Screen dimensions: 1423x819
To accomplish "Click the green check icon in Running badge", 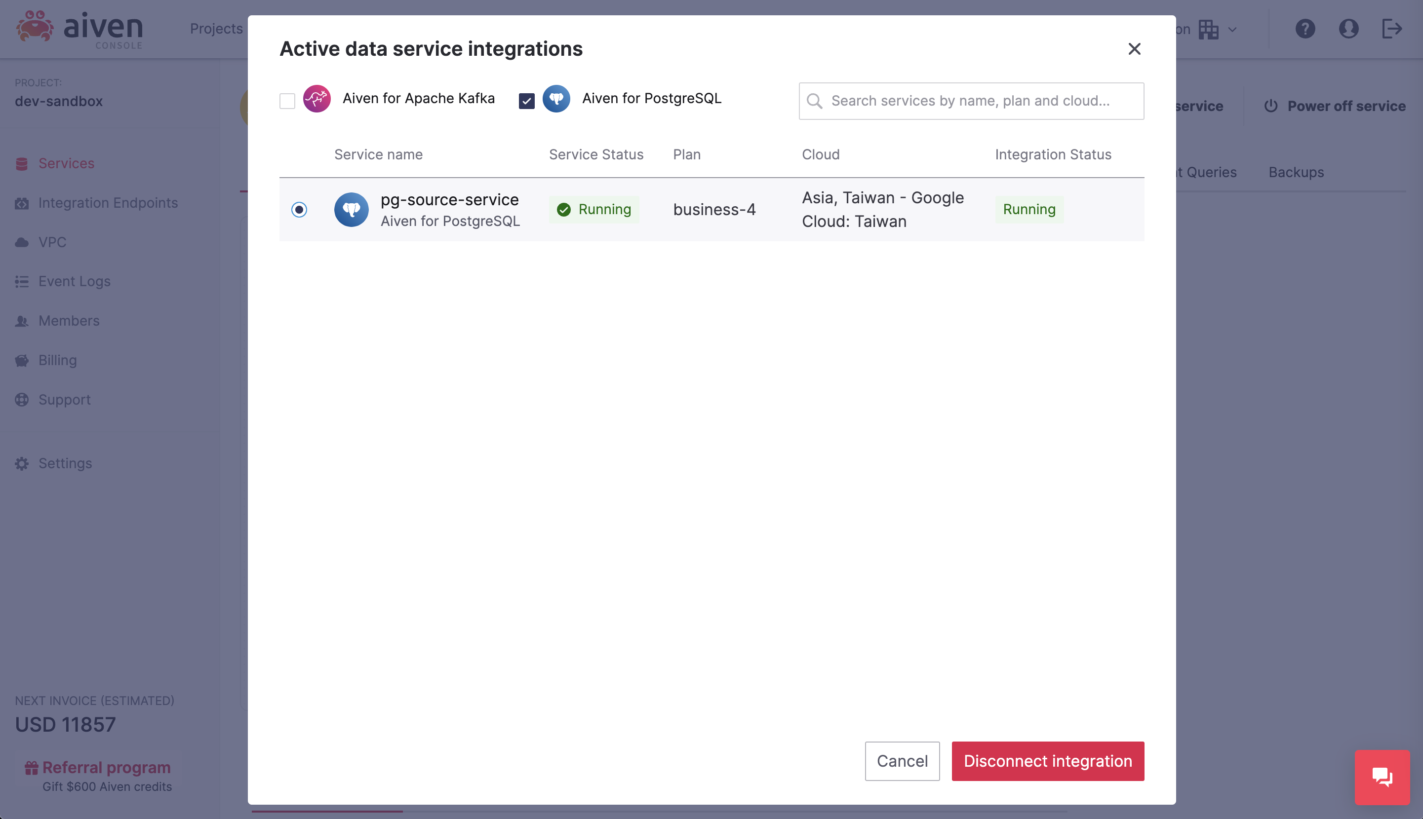I will pyautogui.click(x=563, y=210).
